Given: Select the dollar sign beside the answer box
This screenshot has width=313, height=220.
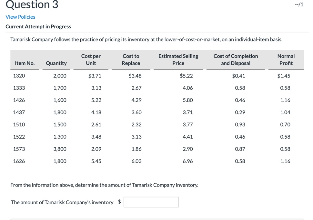Looking at the screenshot, I should 119,202.
